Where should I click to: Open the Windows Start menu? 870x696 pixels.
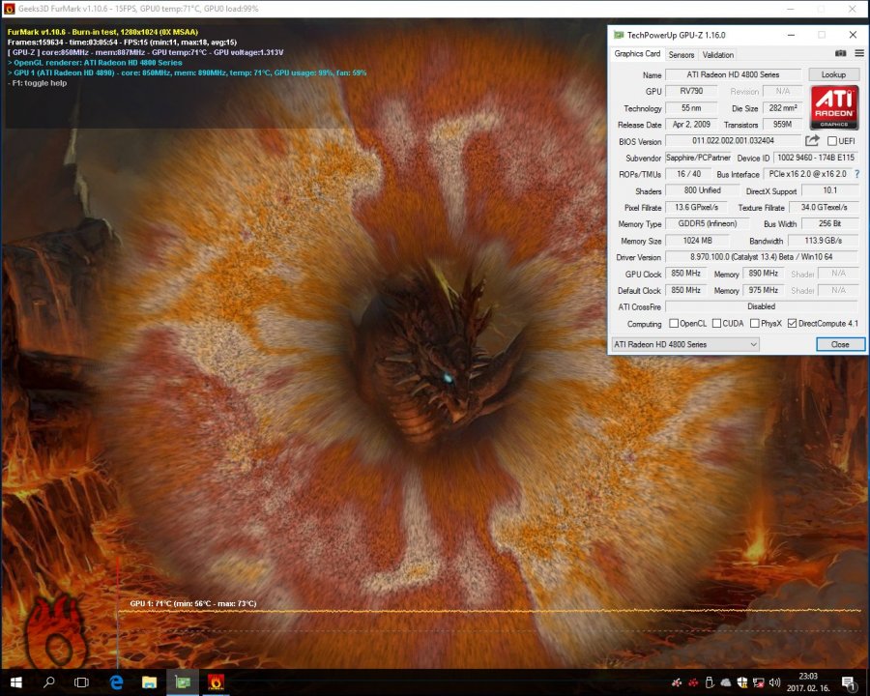click(x=15, y=682)
